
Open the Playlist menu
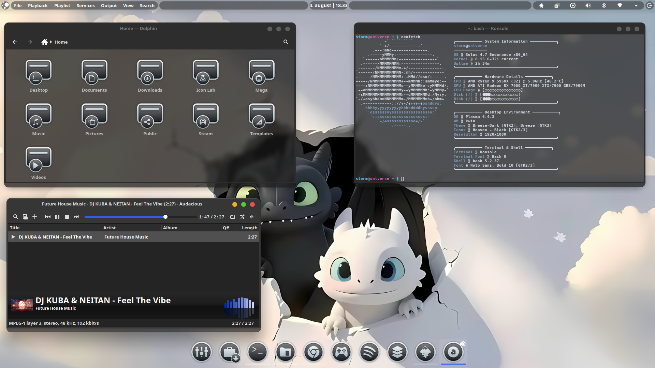62,5
